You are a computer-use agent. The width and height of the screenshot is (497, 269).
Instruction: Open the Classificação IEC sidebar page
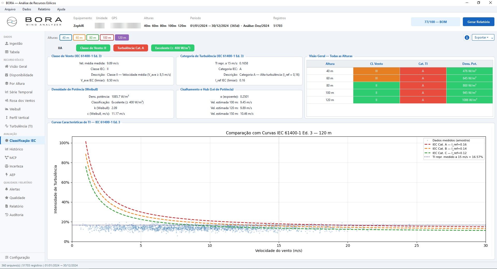[x=23, y=141]
